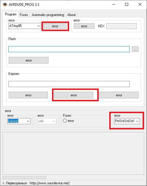Open the usbasp programmer dropdown
Viewport: 147px width, 186px height.
(19, 121)
